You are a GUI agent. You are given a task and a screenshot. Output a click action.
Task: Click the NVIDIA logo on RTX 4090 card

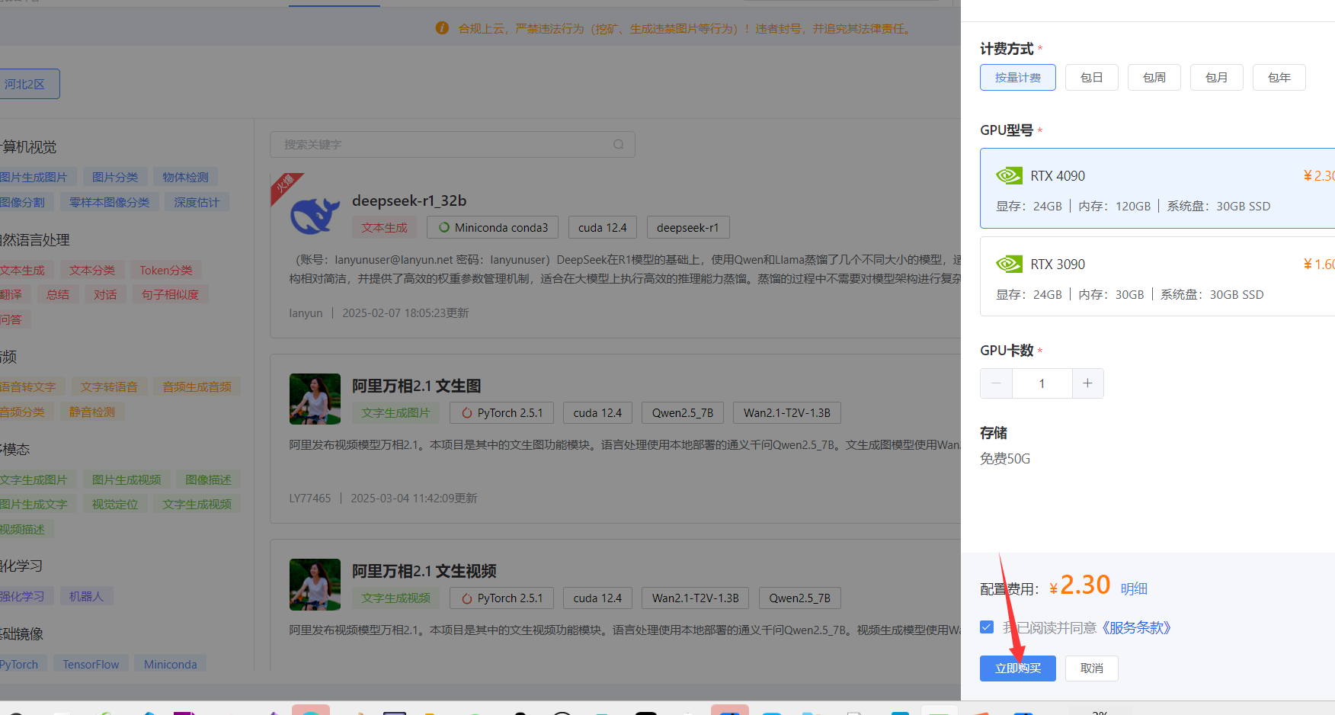[1009, 176]
